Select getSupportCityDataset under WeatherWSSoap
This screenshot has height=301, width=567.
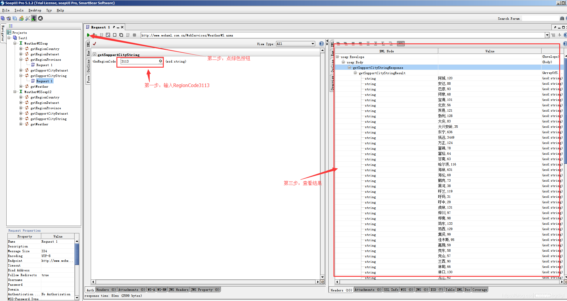click(49, 70)
